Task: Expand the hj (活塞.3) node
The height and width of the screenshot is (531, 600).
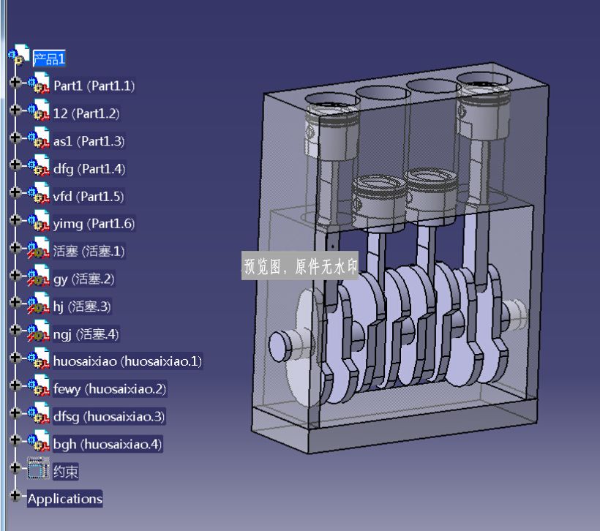Action: 15,302
